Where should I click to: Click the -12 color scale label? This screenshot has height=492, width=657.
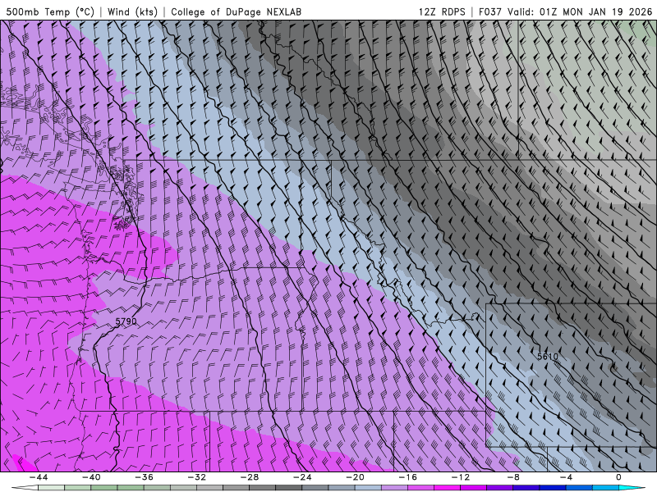[461, 477]
